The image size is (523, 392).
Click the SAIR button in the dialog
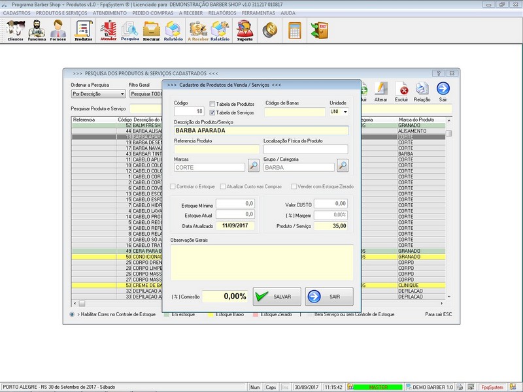point(329,296)
